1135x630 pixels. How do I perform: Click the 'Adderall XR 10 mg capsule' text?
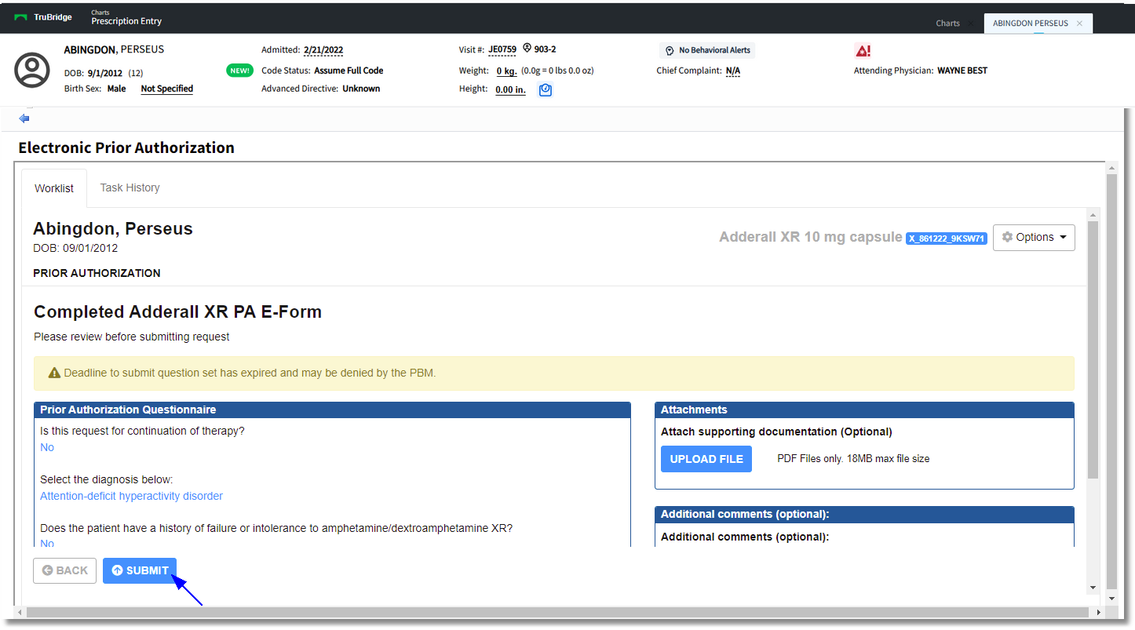click(811, 237)
